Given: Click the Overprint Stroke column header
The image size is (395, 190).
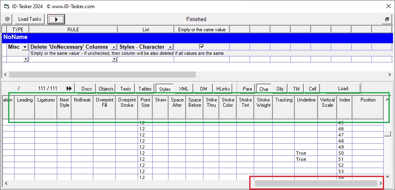Looking at the screenshot, I should [x=127, y=107].
